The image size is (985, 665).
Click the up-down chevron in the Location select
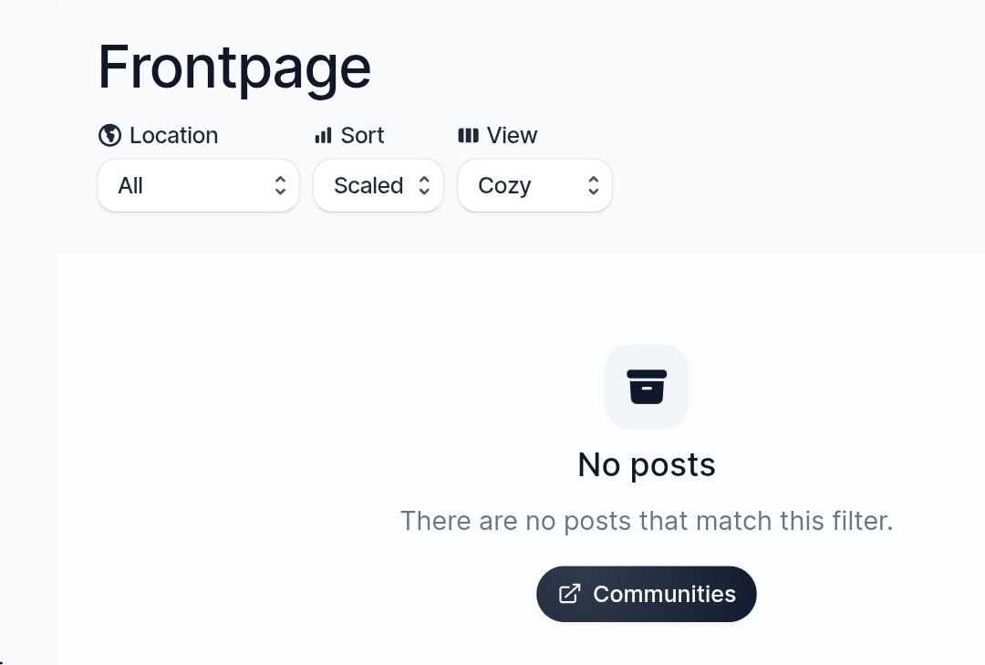click(280, 186)
